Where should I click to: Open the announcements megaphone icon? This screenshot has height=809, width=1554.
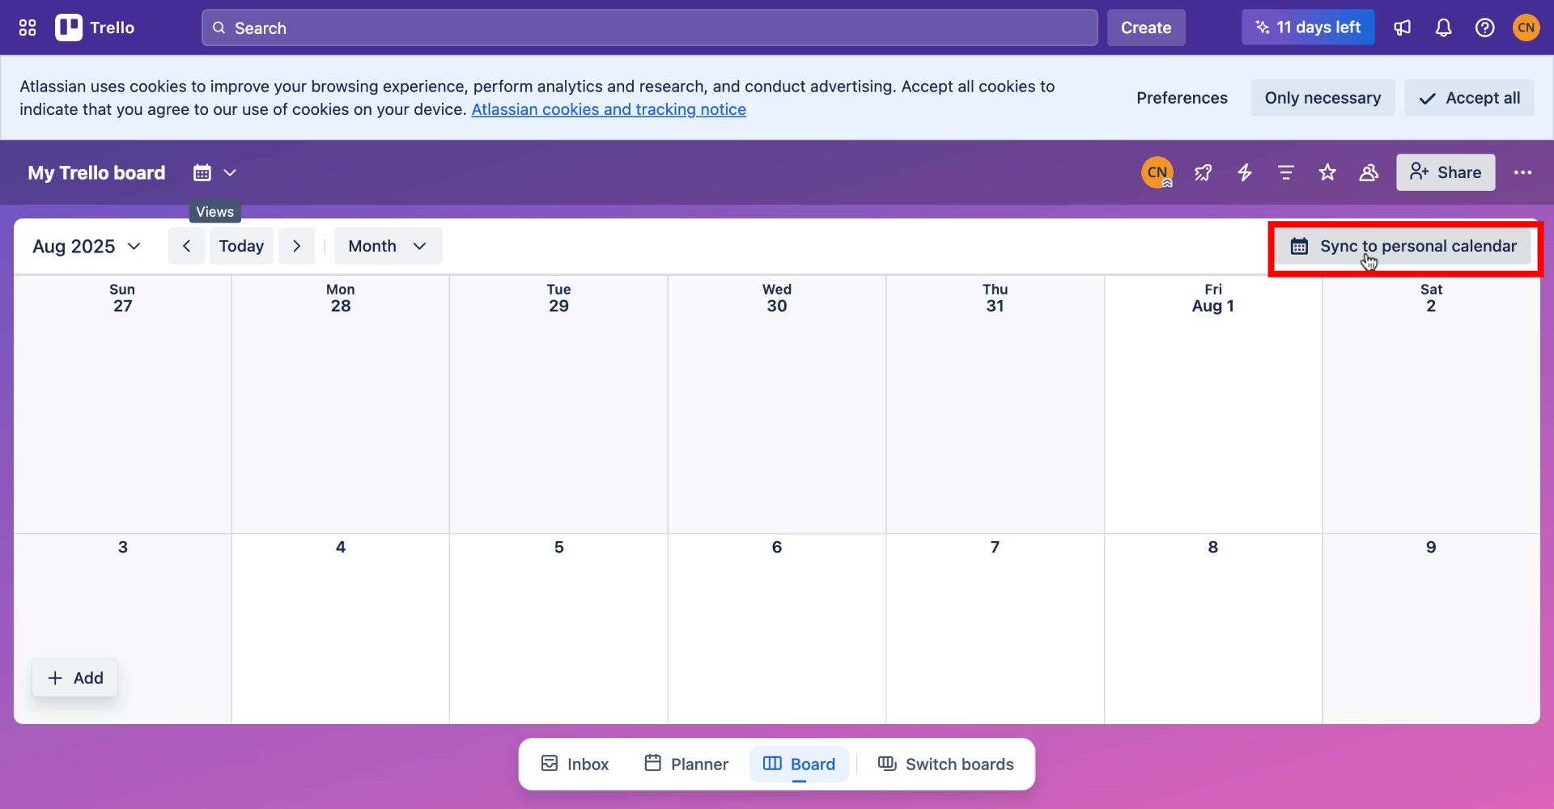1403,27
